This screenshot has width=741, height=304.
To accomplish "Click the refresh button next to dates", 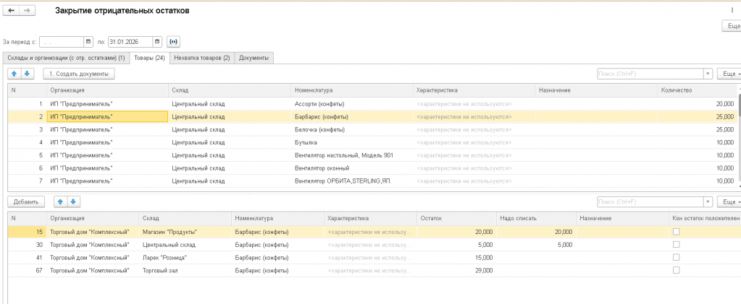I will pyautogui.click(x=173, y=41).
